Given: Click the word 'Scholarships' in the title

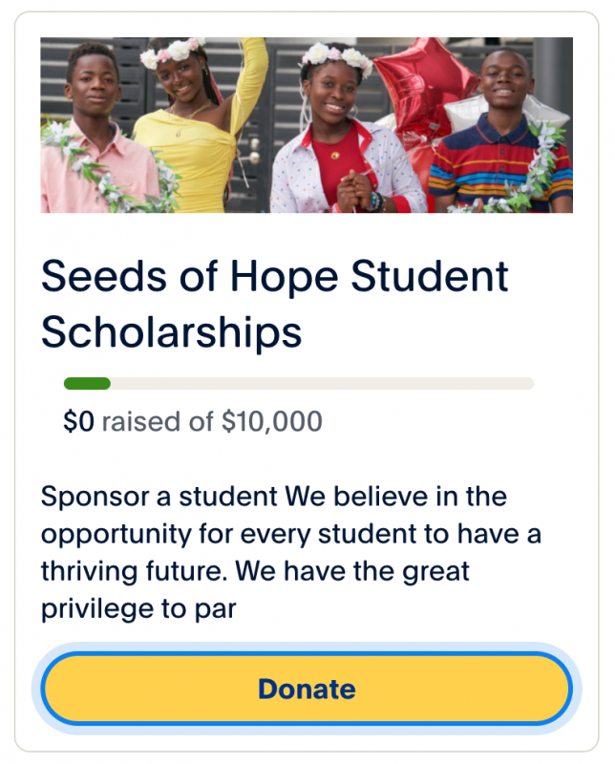Looking at the screenshot, I should (172, 331).
